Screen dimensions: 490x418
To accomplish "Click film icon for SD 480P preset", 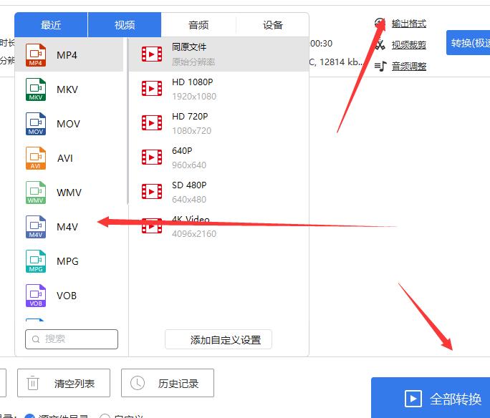I will [152, 192].
